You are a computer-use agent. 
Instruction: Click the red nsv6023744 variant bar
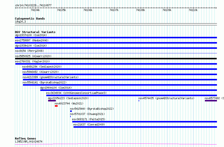pyautogui.click(x=56, y=106)
